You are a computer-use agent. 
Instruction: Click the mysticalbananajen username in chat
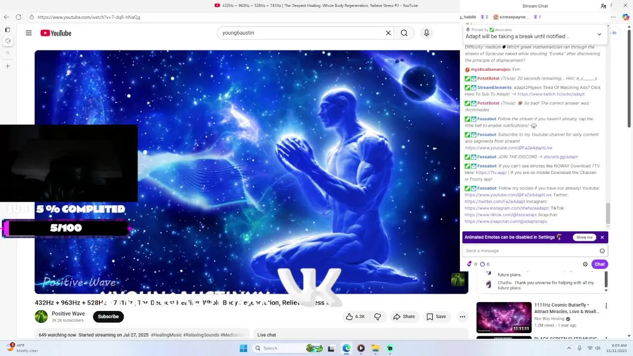[491, 70]
